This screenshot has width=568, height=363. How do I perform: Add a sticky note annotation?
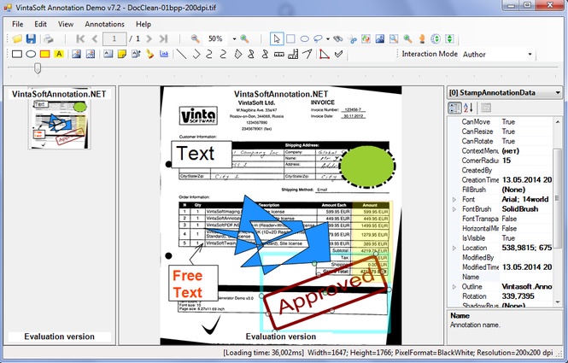tap(122, 55)
